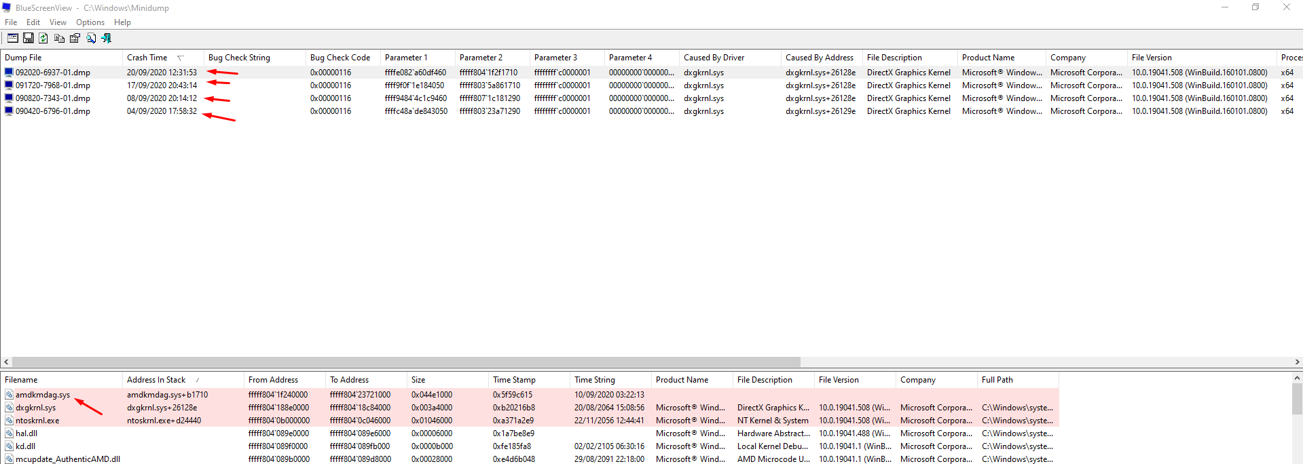This screenshot has height=464, width=1303.
Task: Select the 092020-6937-01.dmp dump file row
Action: pyautogui.click(x=651, y=72)
